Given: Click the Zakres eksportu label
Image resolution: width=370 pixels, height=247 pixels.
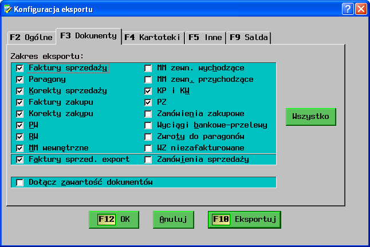Looking at the screenshot, I should (x=47, y=57).
